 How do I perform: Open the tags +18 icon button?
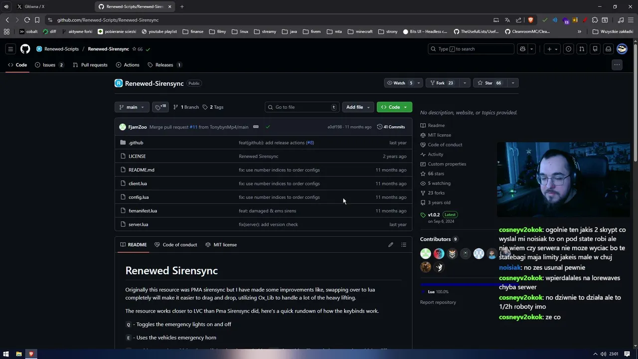coord(160,107)
